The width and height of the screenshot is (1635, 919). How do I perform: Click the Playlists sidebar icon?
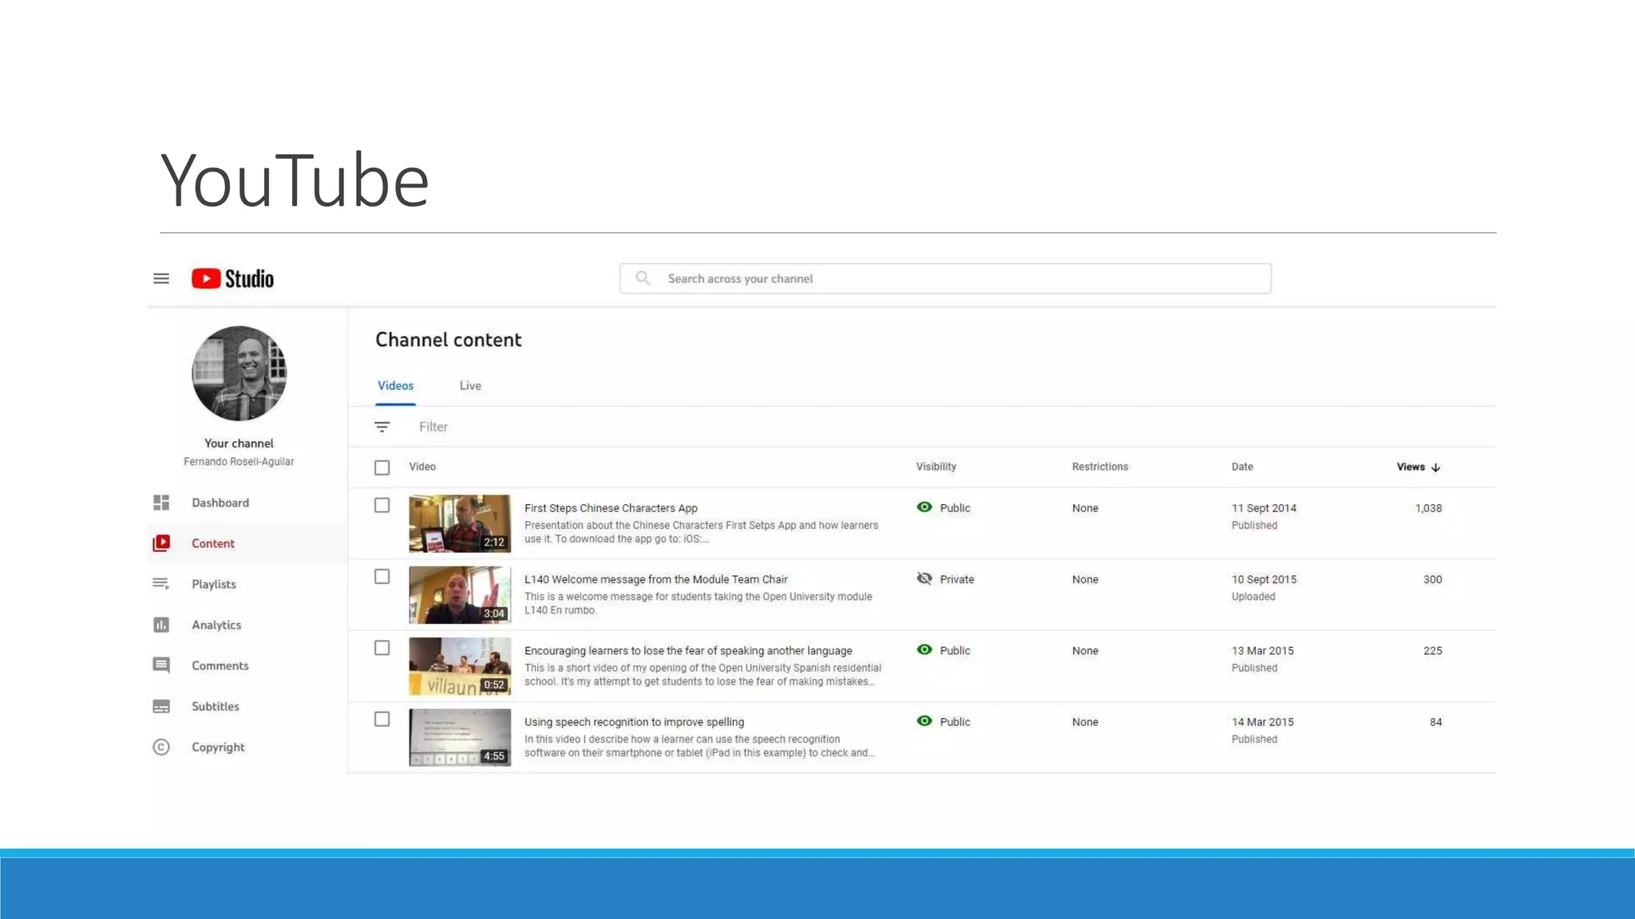pyautogui.click(x=161, y=584)
